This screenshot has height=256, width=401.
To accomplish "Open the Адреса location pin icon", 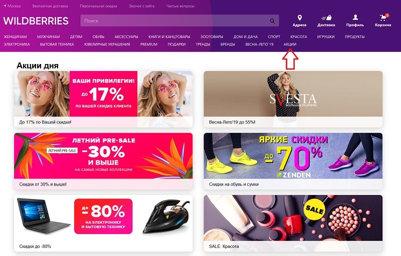I will (x=299, y=18).
